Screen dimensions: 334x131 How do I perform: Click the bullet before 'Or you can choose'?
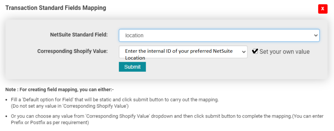[x=7, y=116]
